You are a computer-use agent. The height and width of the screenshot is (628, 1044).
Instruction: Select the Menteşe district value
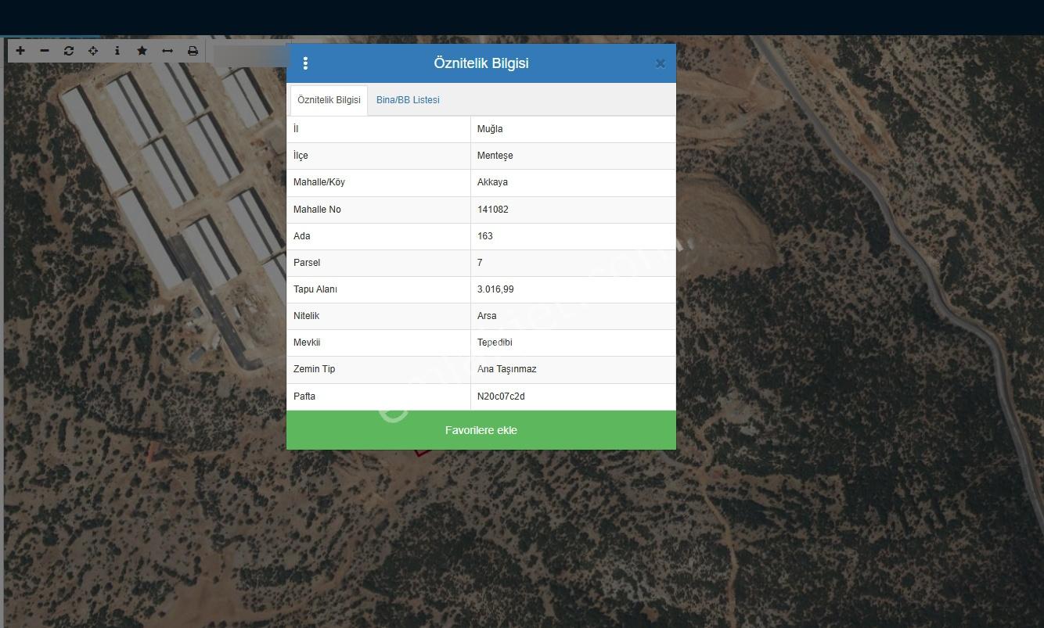[x=495, y=156]
